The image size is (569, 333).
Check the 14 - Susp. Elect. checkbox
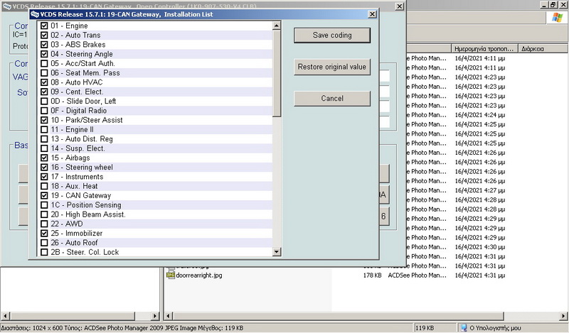coord(44,148)
